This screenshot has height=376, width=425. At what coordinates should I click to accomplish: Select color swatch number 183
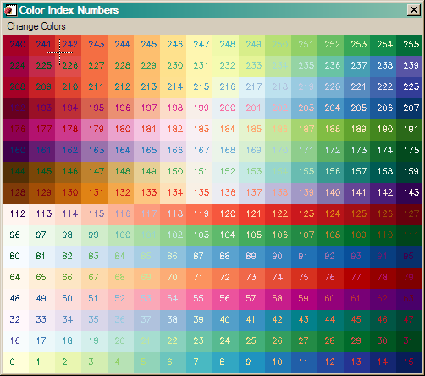pos(200,130)
